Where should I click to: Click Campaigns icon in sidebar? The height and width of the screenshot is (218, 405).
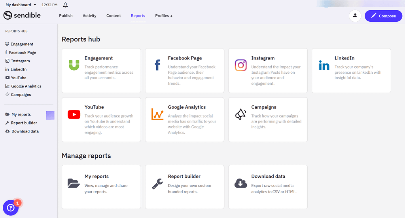(7, 95)
